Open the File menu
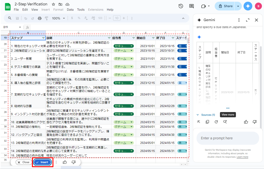This screenshot has height=169, width=264. click(16, 10)
